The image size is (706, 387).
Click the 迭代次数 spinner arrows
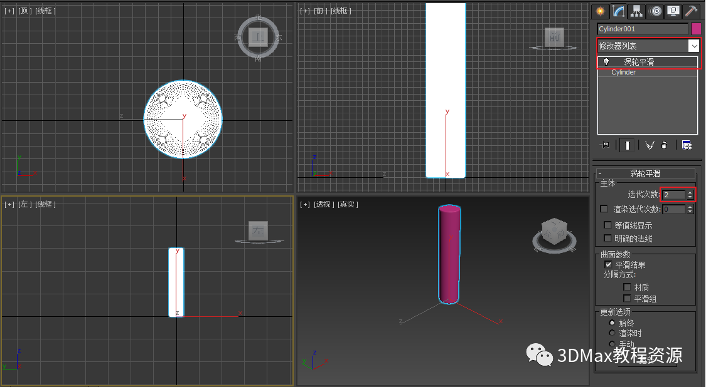pyautogui.click(x=690, y=195)
